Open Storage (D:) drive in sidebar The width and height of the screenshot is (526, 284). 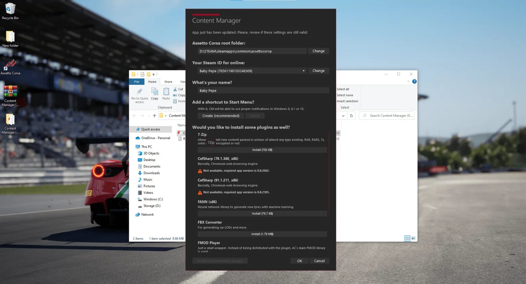click(x=149, y=206)
